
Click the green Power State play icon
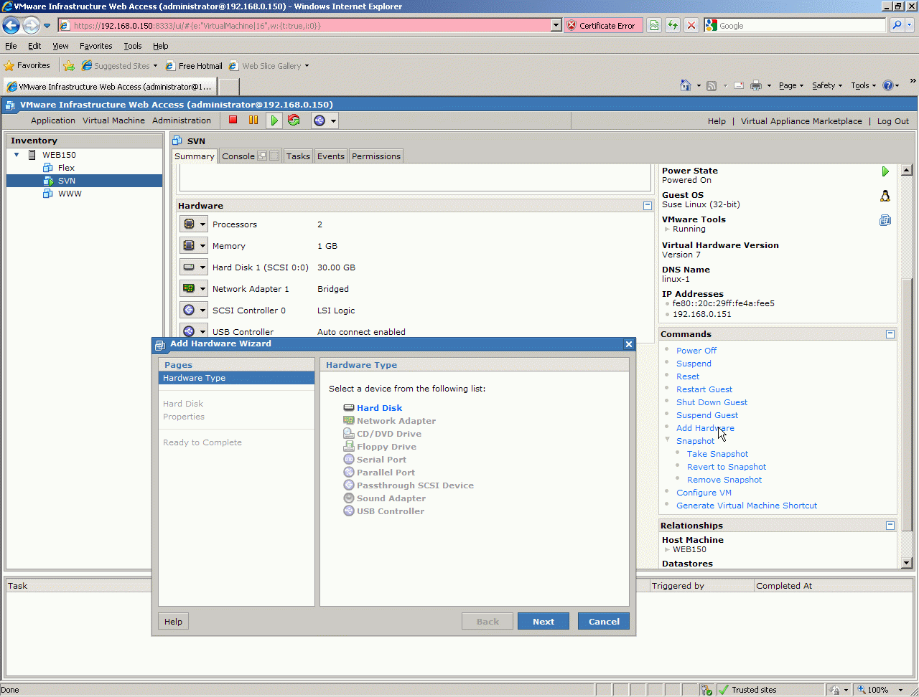click(x=885, y=171)
